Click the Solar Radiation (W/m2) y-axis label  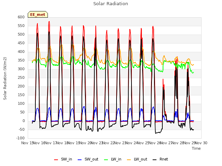(x=5, y=79)
